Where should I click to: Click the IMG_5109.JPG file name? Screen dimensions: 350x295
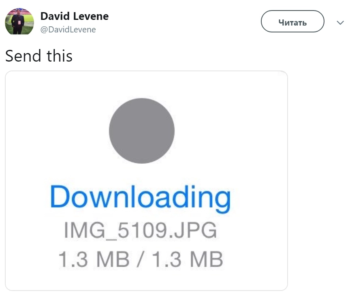(x=141, y=231)
